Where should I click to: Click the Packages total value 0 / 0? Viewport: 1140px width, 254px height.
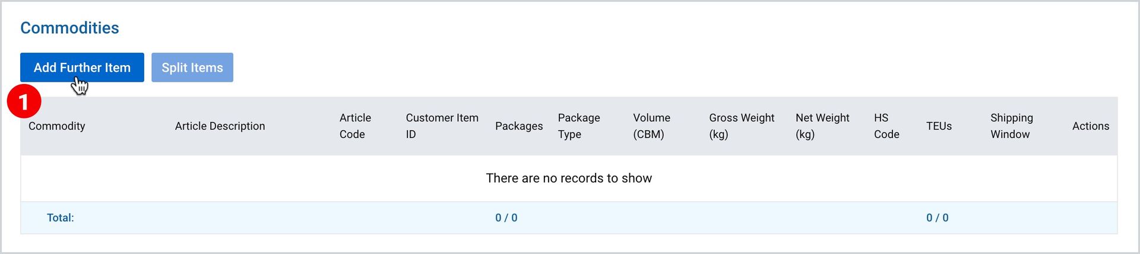506,218
